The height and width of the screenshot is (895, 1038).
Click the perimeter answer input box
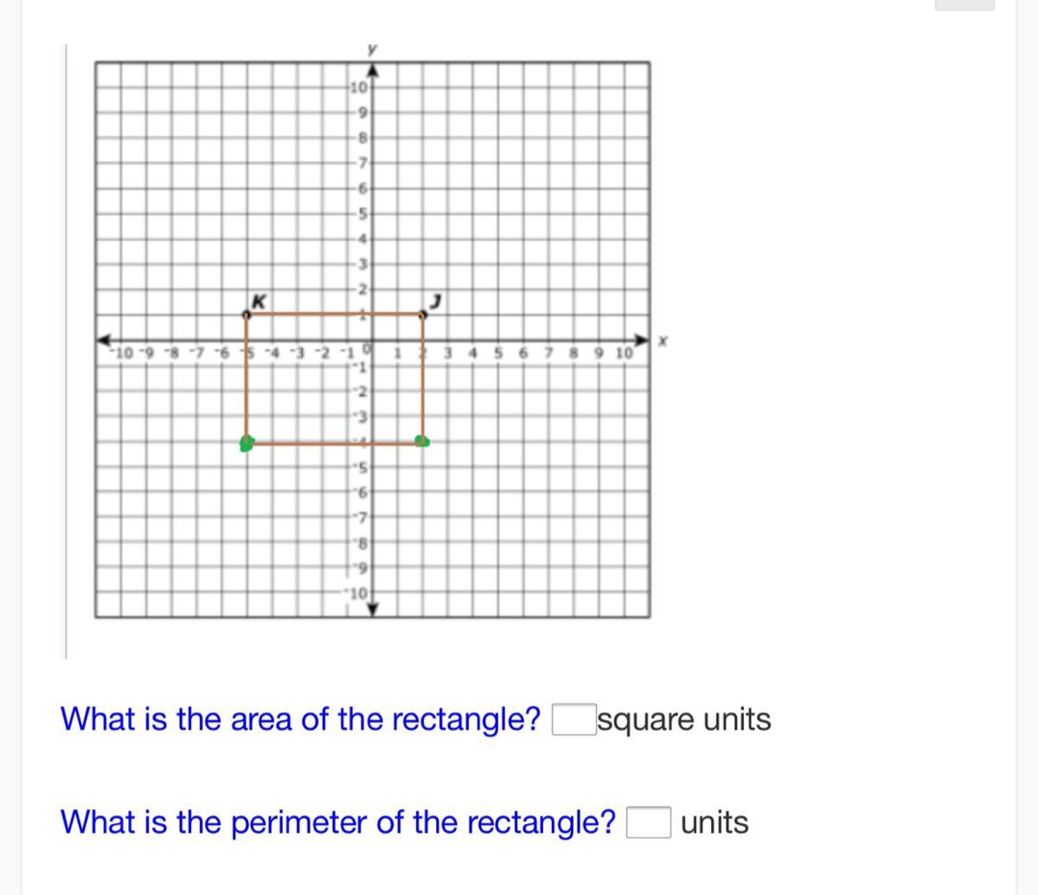pyautogui.click(x=649, y=822)
